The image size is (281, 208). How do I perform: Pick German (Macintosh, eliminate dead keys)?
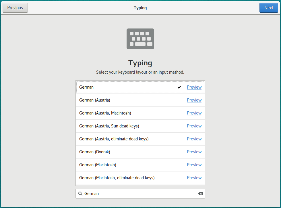tap(117, 178)
